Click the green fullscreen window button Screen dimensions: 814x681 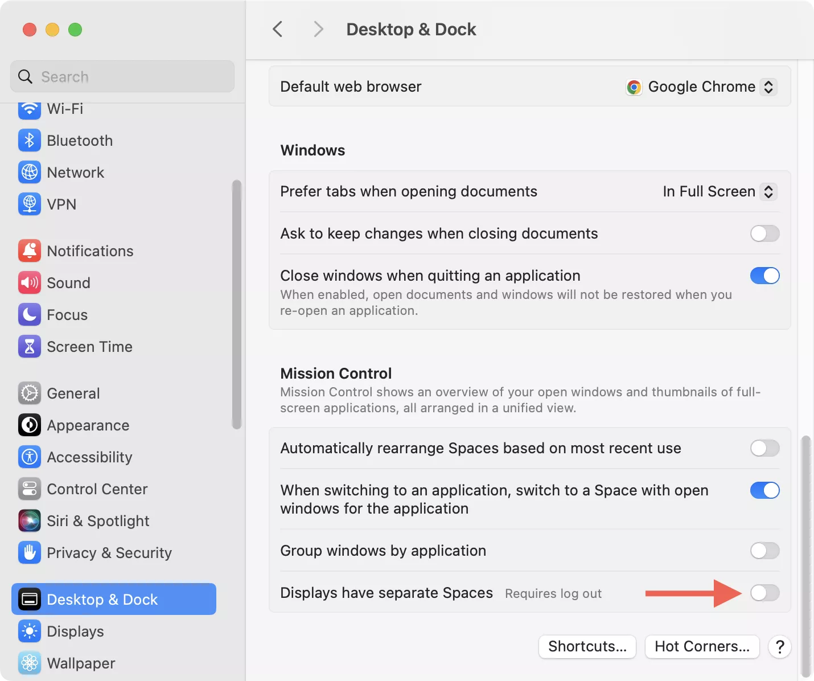tap(75, 30)
